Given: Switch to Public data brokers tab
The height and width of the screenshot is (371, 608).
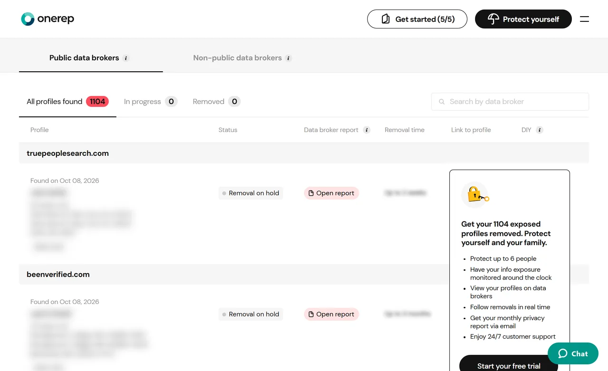Looking at the screenshot, I should tap(91, 58).
